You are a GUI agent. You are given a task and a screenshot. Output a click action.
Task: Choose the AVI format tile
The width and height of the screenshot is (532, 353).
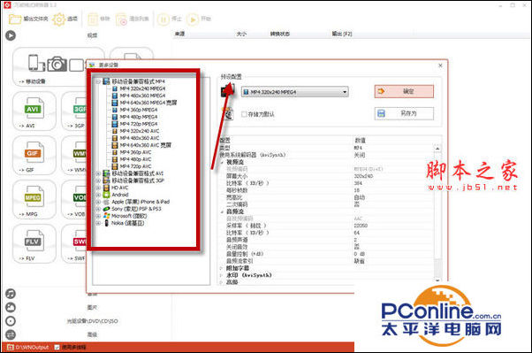coord(34,111)
